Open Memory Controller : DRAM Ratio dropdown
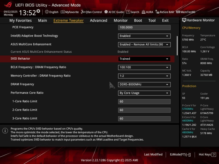Viewport: 219px width, 164px height. [x=144, y=76]
